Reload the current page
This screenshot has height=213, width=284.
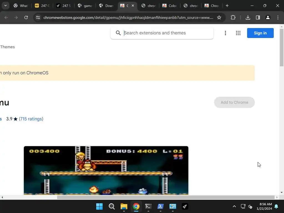click(26, 17)
